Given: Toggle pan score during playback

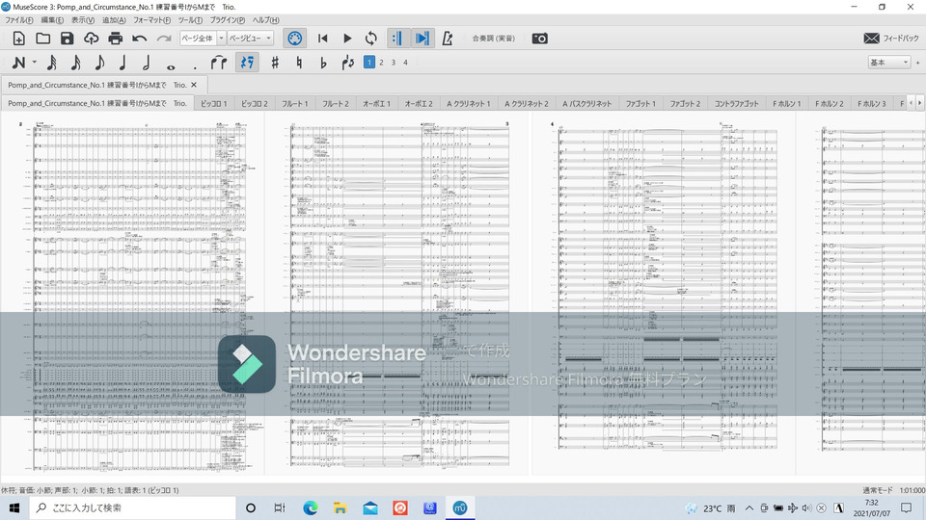Looking at the screenshot, I should tap(422, 39).
